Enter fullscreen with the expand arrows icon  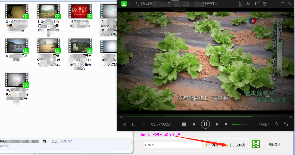(286, 124)
